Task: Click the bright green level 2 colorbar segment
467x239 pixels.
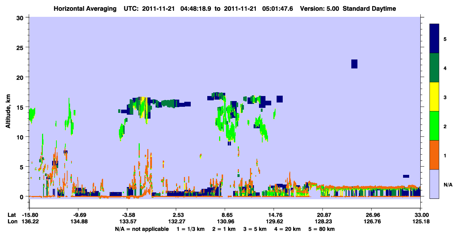Action: [434, 126]
